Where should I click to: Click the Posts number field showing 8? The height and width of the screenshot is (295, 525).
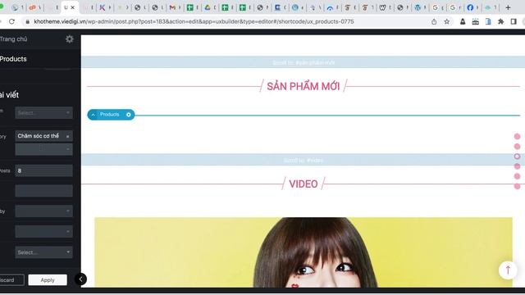click(x=43, y=170)
